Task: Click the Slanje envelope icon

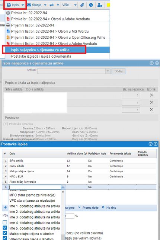Action: [x=29, y=5]
